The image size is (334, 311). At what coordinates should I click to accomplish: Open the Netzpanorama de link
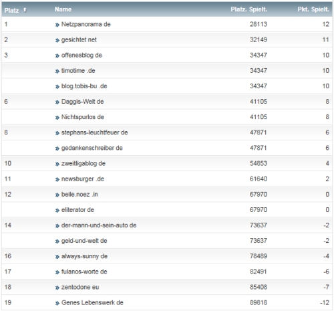(x=86, y=24)
